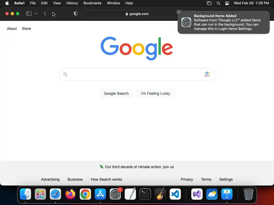Viewport: 274px width, 205px height.
Task: Open the History menu
Action: [72, 3]
